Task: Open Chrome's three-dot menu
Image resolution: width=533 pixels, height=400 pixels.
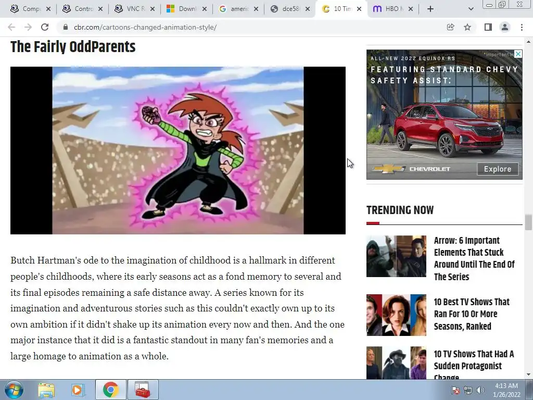Action: tap(522, 27)
